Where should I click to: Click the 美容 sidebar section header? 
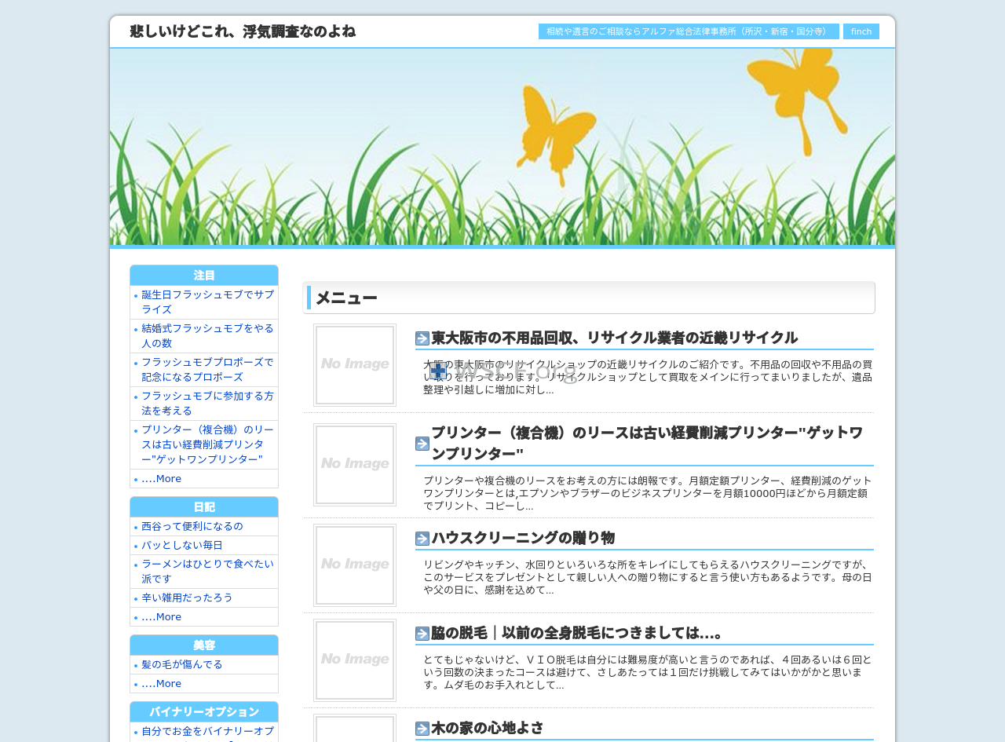pos(204,645)
